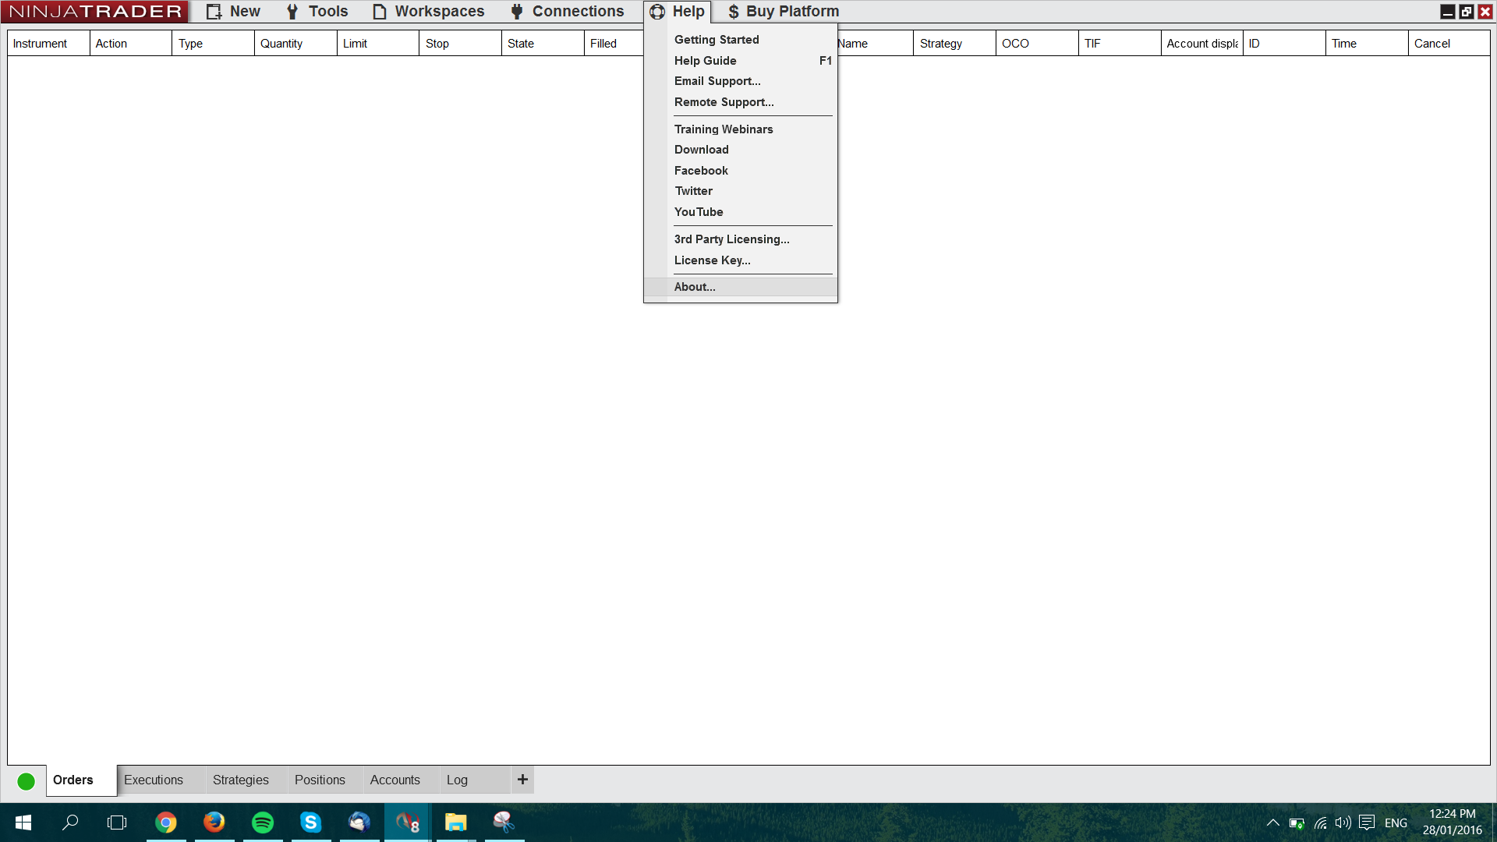Click the State column header
Image resolution: width=1497 pixels, height=842 pixels.
click(x=543, y=44)
